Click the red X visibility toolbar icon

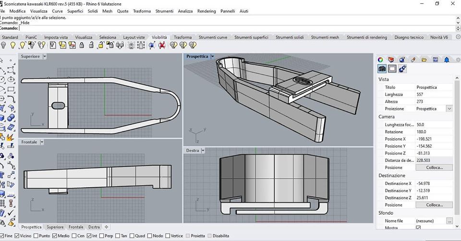162,45
